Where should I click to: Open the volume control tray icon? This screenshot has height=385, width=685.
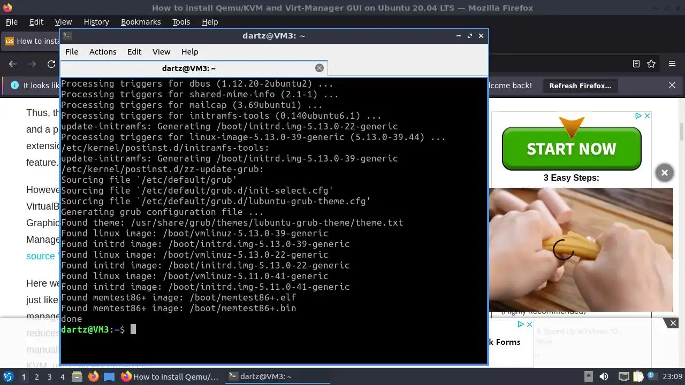604,376
